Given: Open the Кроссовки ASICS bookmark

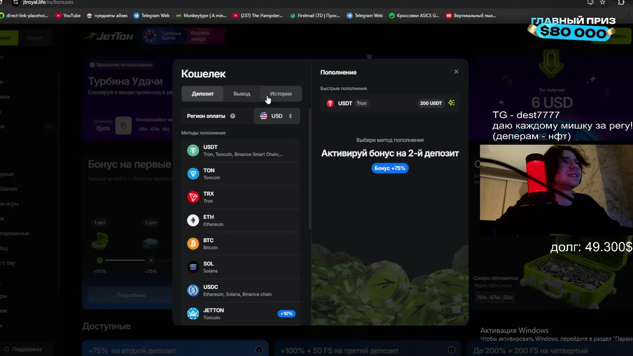Looking at the screenshot, I should click(x=414, y=15).
